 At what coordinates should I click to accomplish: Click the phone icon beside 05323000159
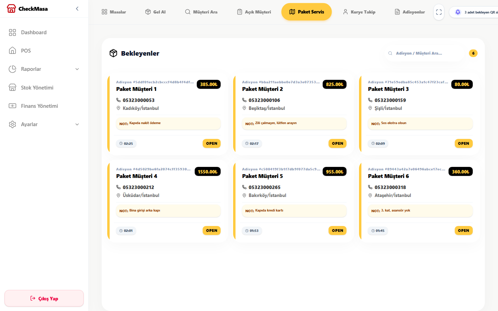[x=370, y=100]
